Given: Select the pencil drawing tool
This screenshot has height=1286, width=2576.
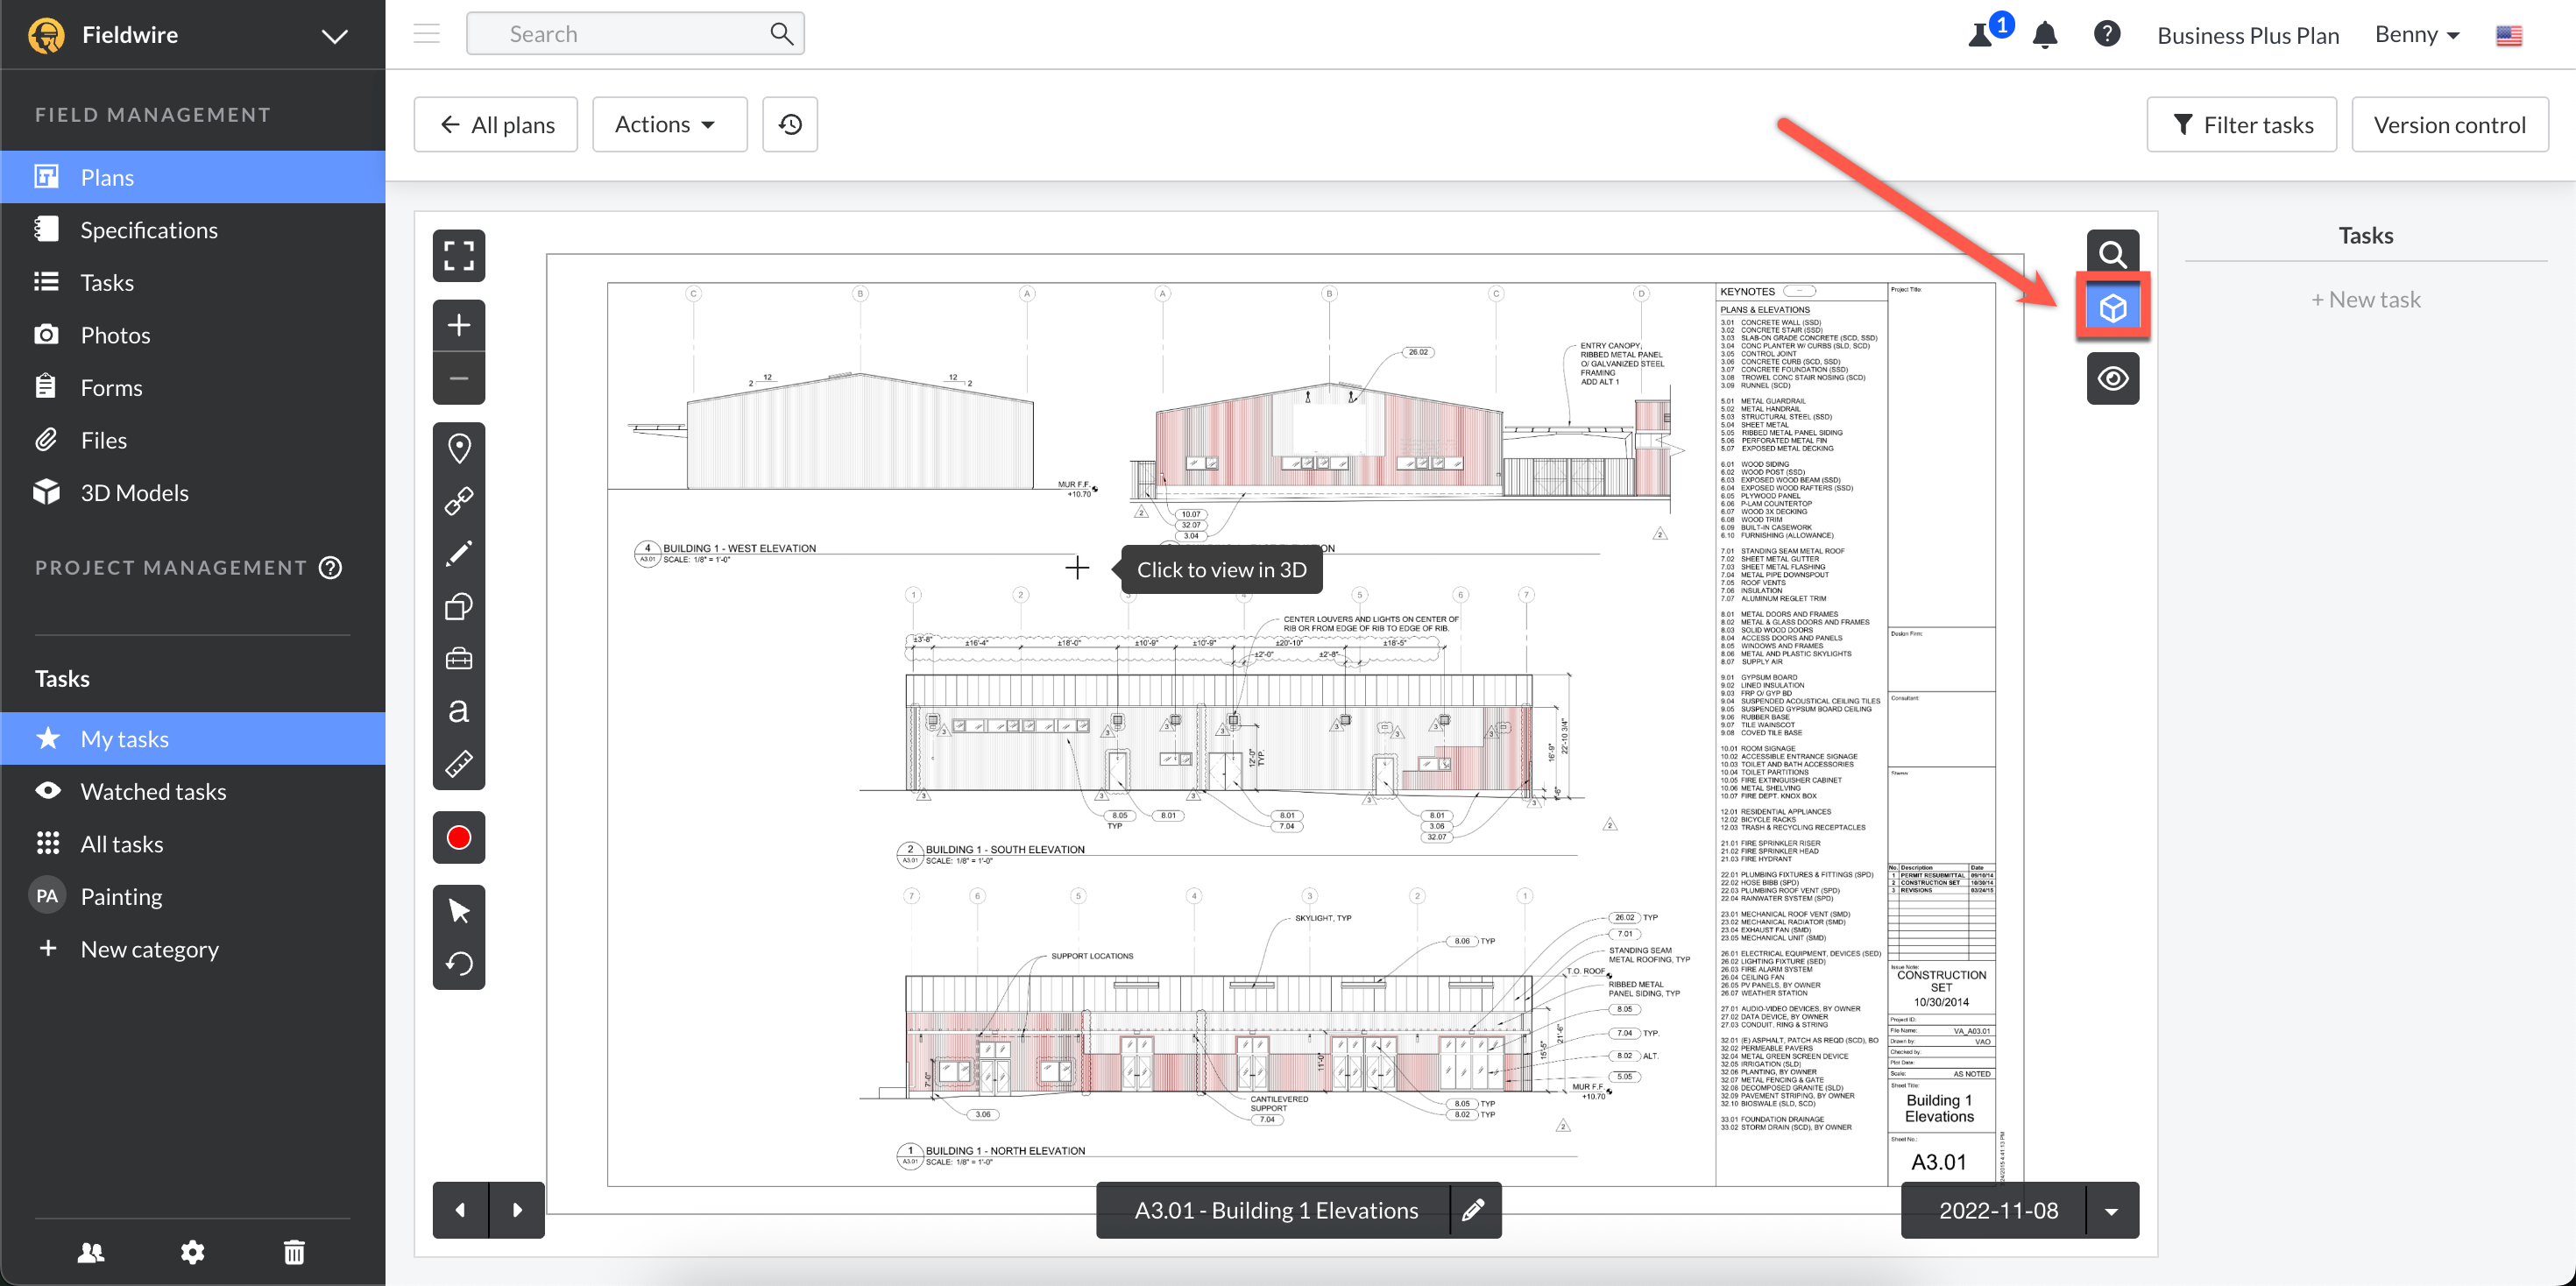Looking at the screenshot, I should pos(459,553).
